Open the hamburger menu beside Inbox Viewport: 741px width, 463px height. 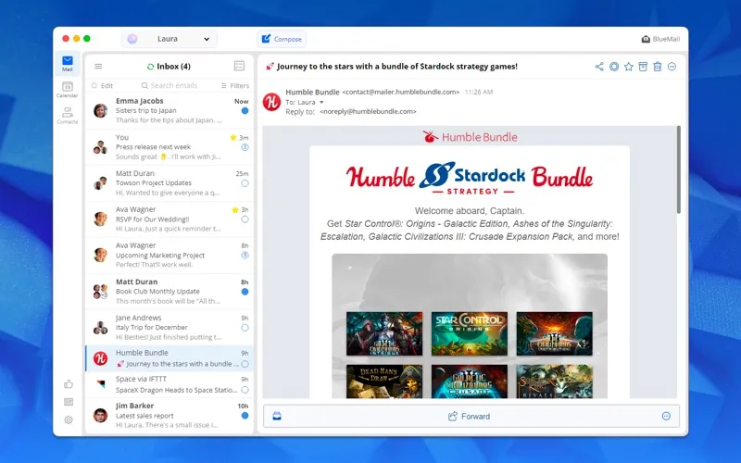[98, 66]
